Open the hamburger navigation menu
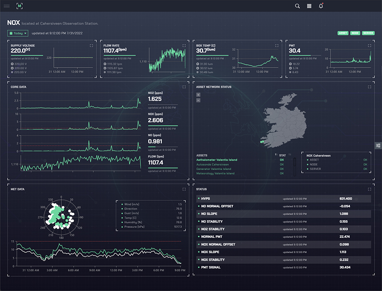Image resolution: width=382 pixels, height=291 pixels. tap(7, 6)
